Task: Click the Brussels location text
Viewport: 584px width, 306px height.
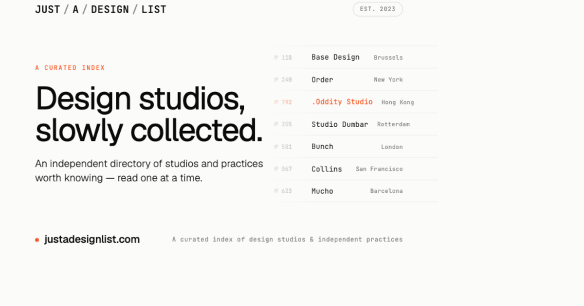Action: click(388, 57)
